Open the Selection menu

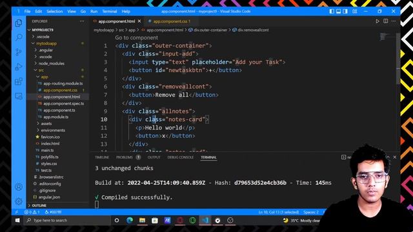(54, 12)
